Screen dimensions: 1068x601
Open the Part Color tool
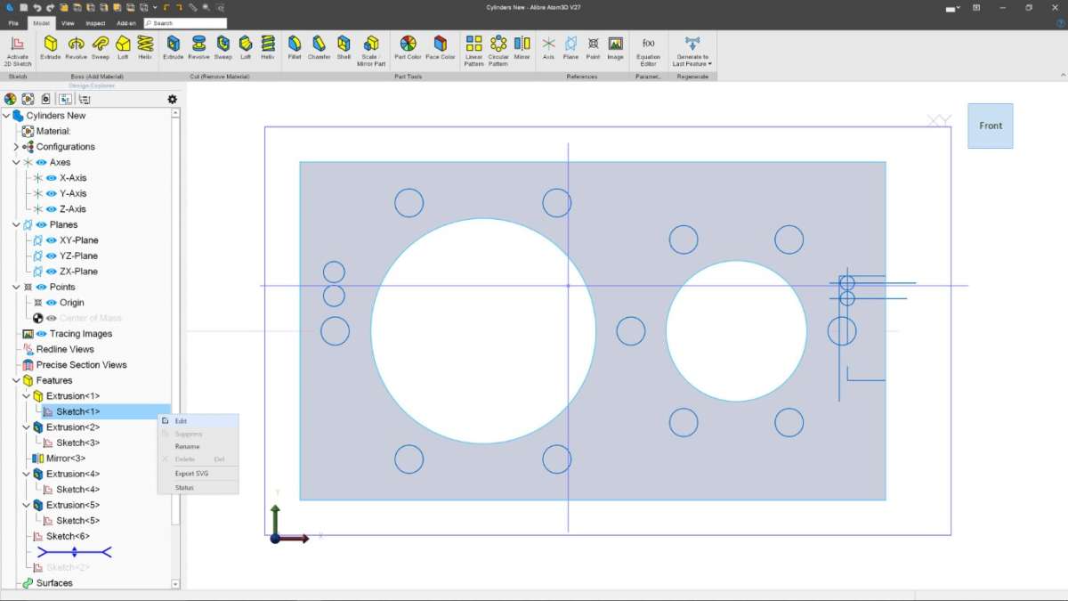point(408,48)
